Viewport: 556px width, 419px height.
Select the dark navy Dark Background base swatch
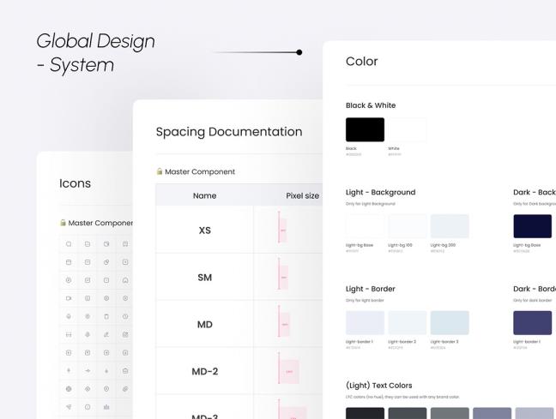532,226
